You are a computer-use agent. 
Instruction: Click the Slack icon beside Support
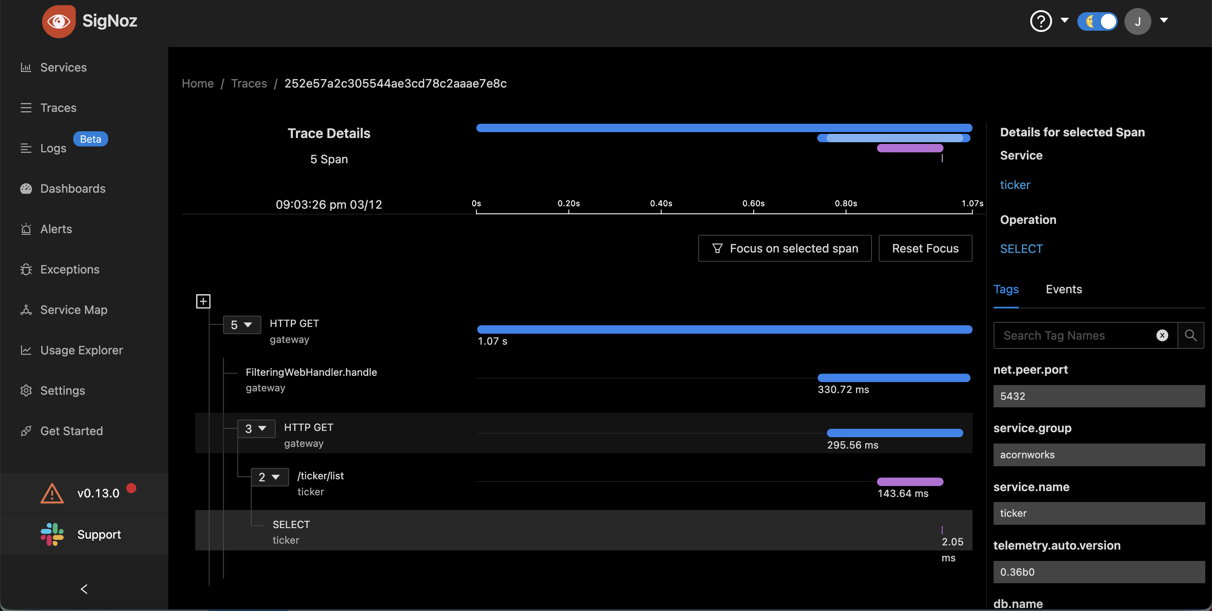pyautogui.click(x=52, y=535)
